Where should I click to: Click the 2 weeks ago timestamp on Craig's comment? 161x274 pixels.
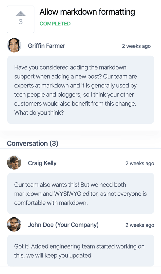140,163
